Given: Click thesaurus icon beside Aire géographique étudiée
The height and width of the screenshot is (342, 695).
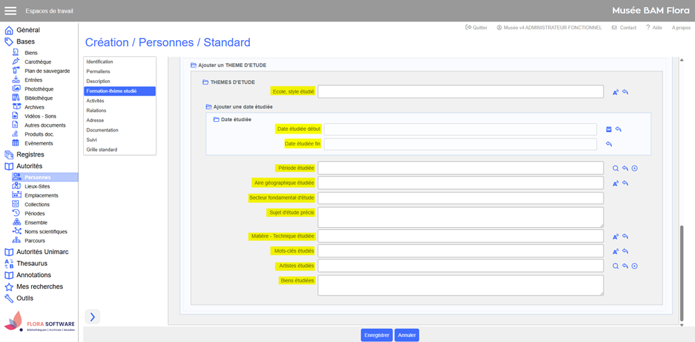Looking at the screenshot, I should [615, 183].
